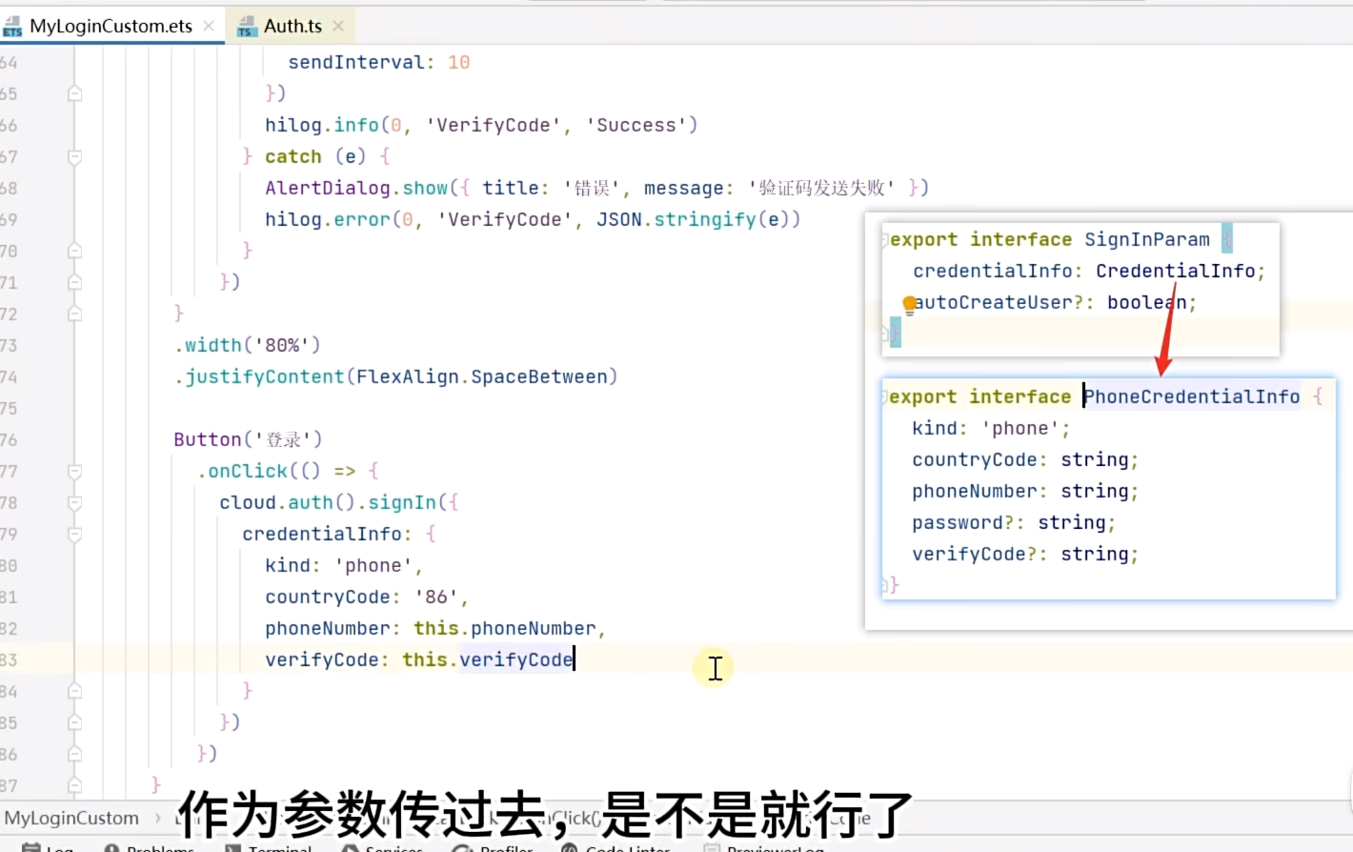
Task: Click Button('登录') on line 76
Action: (248, 439)
